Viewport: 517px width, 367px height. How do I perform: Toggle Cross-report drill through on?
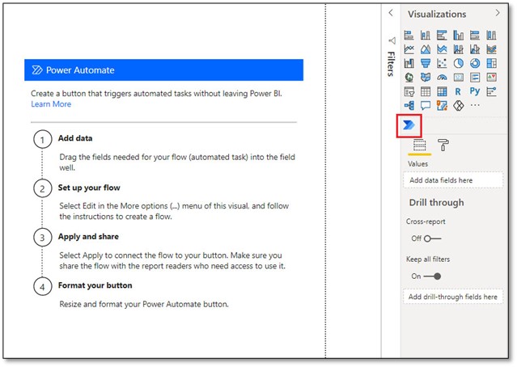tap(432, 238)
